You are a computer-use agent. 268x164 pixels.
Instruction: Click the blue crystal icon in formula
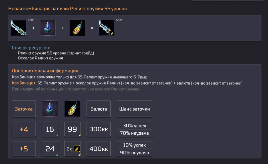[48, 28]
